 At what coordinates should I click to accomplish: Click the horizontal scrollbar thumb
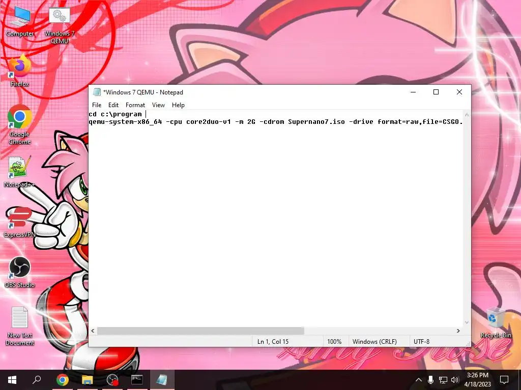click(200, 331)
